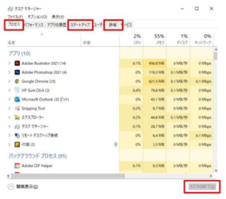
Task: Click the 付箋 sticky notes icon
Action: tap(17, 145)
